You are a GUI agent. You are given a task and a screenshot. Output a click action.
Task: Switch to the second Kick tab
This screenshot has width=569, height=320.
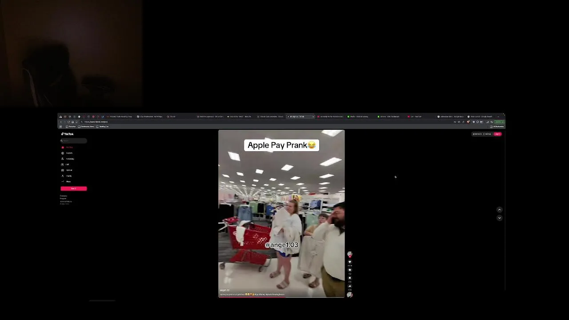point(389,116)
